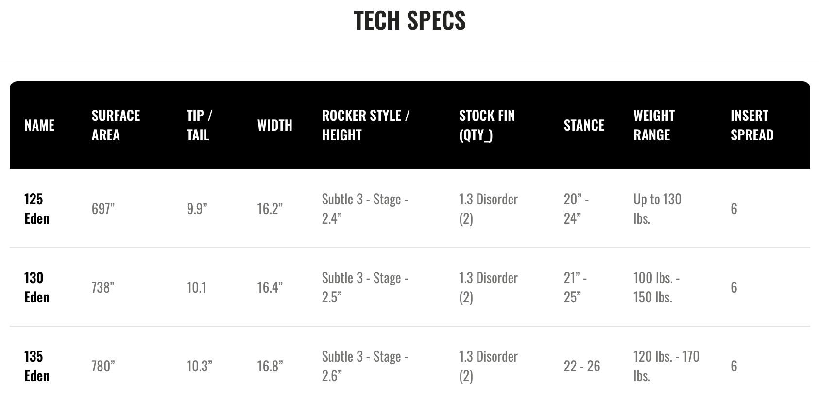Image resolution: width=819 pixels, height=401 pixels.
Task: Click the 135 Eden row name
Action: click(x=37, y=366)
